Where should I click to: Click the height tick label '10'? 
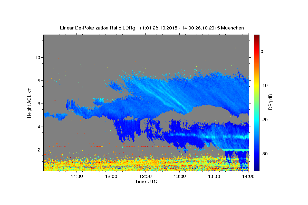38,57
